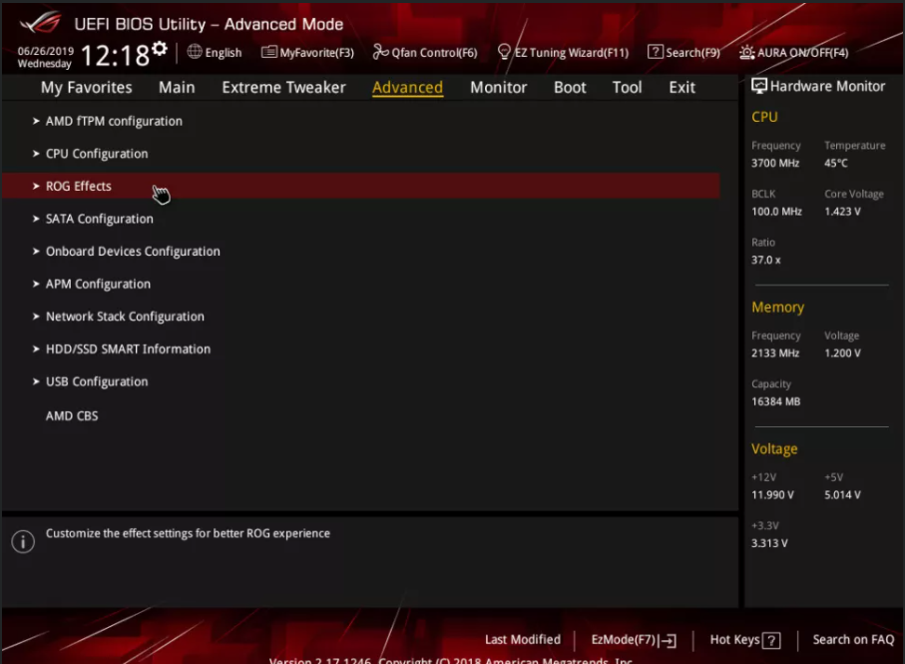Expand arrow beside CPU Configuration
The width and height of the screenshot is (905, 664).
(x=36, y=154)
